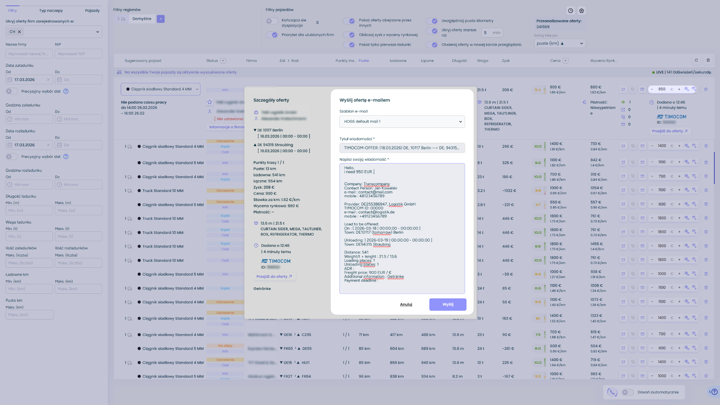Click the help icon beside Precyzyjny wybór dat
Image resolution: width=720 pixels, height=405 pixels.
click(66, 91)
